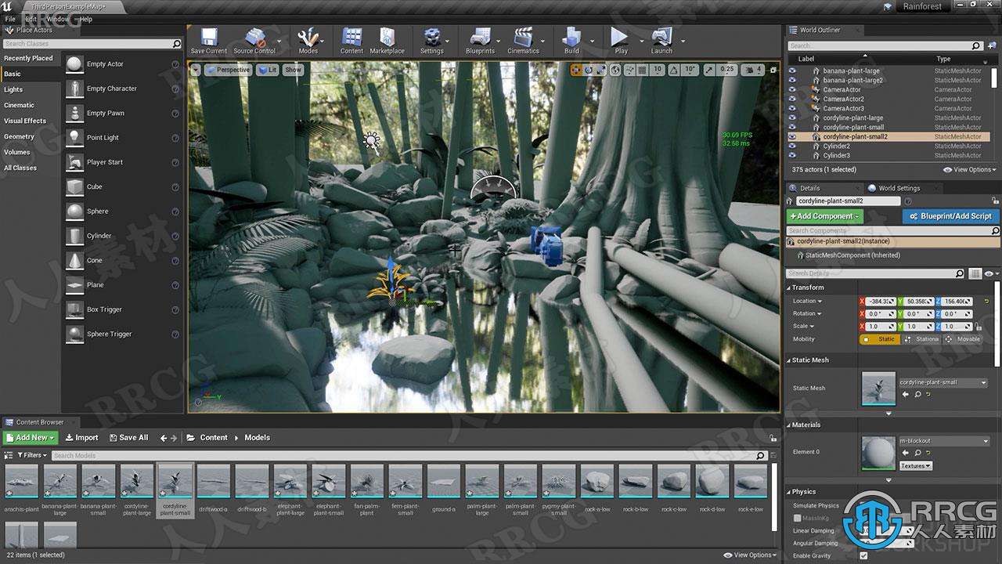Navigate back in Content Browser history
This screenshot has width=1002, height=564.
tap(164, 438)
